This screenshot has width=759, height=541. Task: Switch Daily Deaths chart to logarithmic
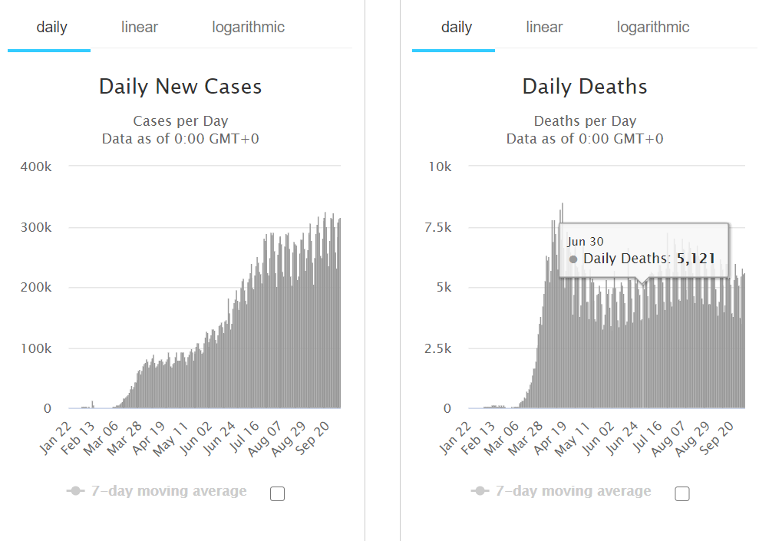coord(652,28)
